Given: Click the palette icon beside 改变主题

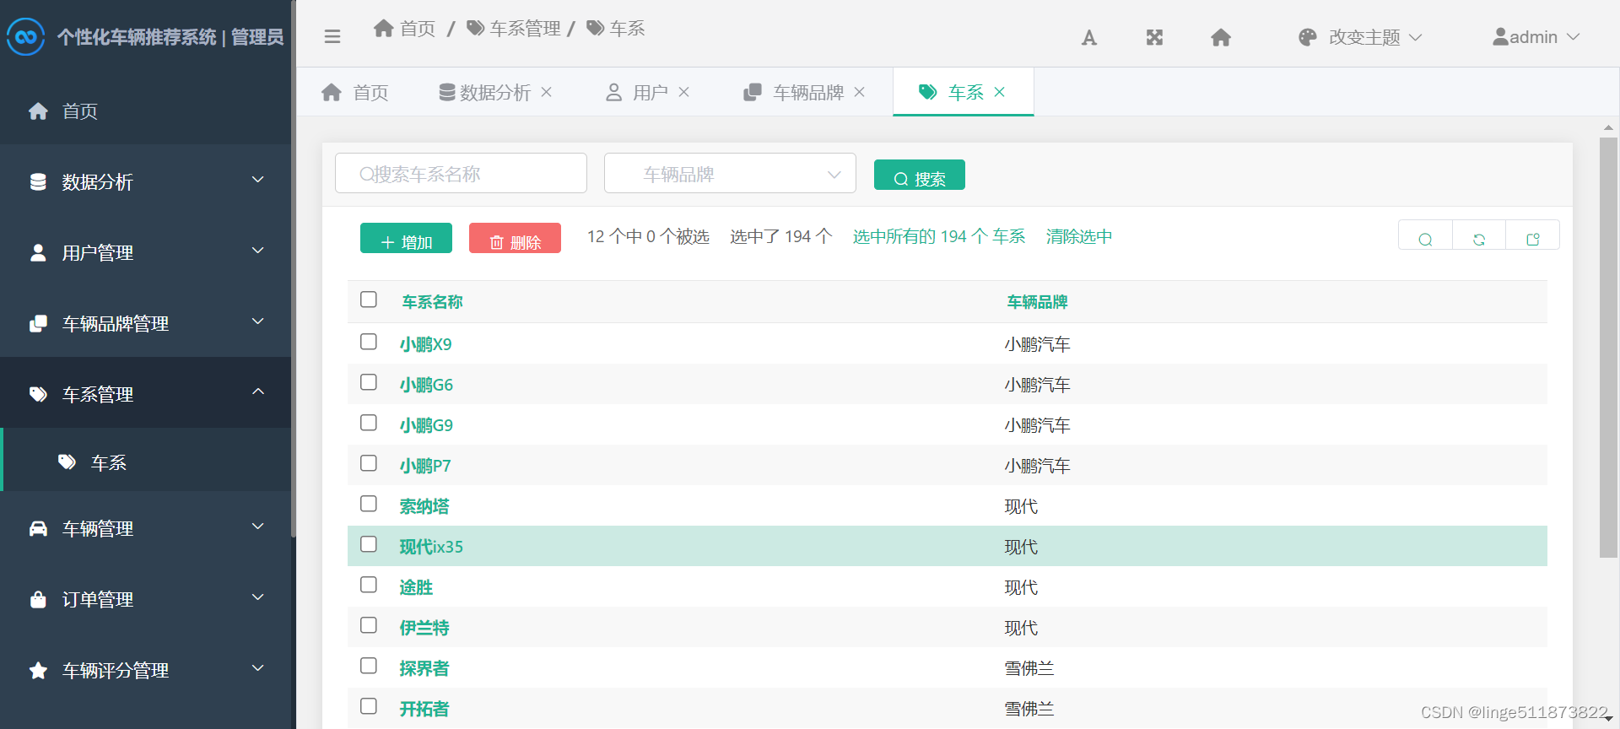Looking at the screenshot, I should point(1308,37).
